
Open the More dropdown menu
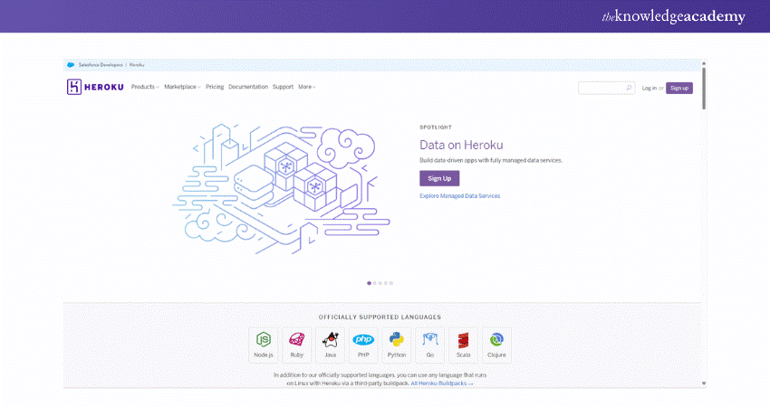[x=307, y=87]
